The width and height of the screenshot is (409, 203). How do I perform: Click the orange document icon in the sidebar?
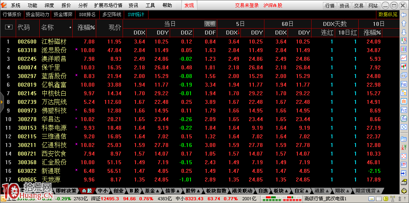pos(404,101)
